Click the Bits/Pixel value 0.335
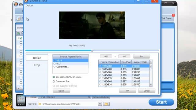196x110 pixels. pos(124,85)
